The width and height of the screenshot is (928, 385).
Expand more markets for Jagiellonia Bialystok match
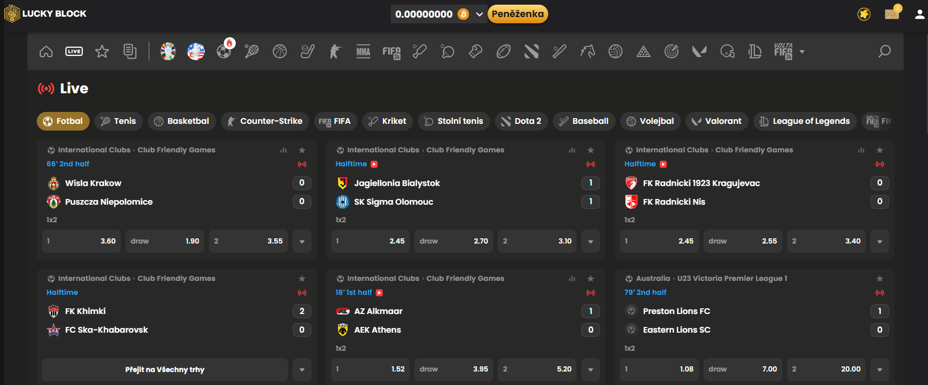click(591, 241)
